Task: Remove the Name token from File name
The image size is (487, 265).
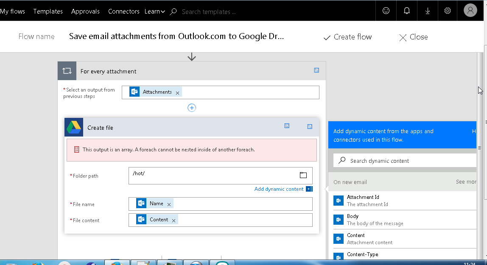Action: coord(169,204)
